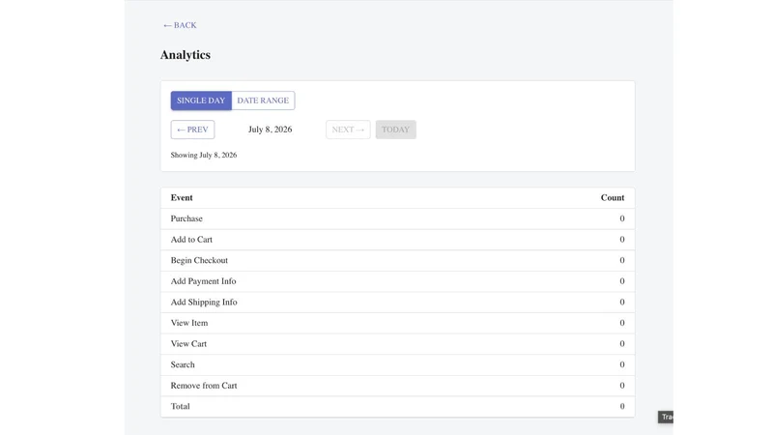Click the Purchase count value

622,218
